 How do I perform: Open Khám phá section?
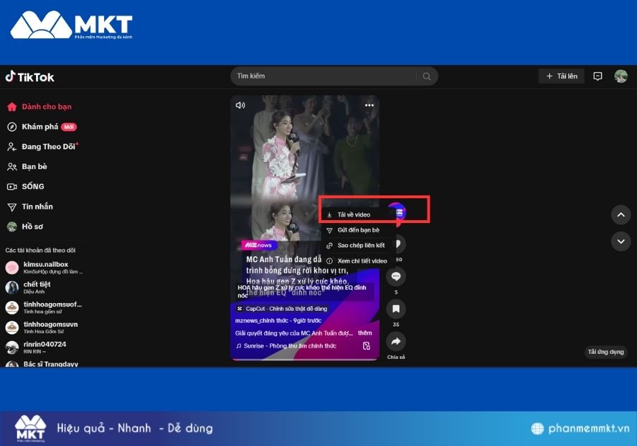click(x=42, y=127)
